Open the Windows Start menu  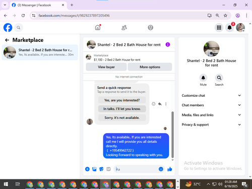point(6,184)
